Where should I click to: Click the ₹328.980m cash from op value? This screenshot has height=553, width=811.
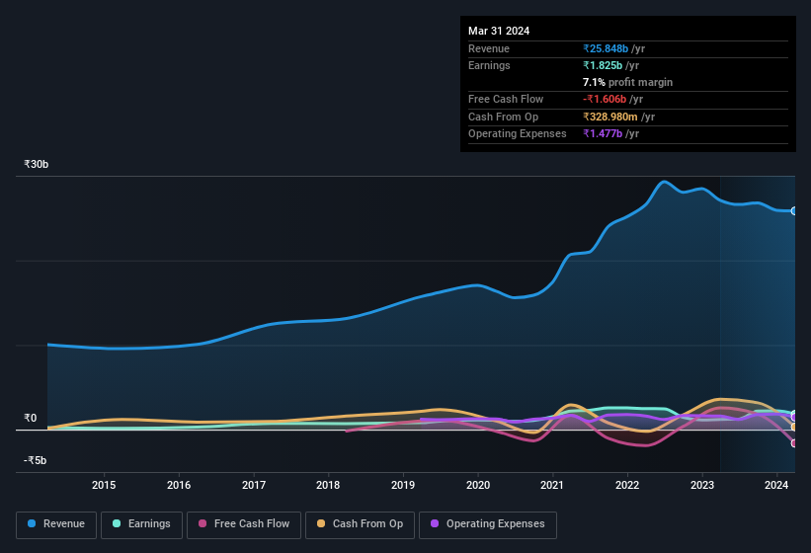pos(610,117)
